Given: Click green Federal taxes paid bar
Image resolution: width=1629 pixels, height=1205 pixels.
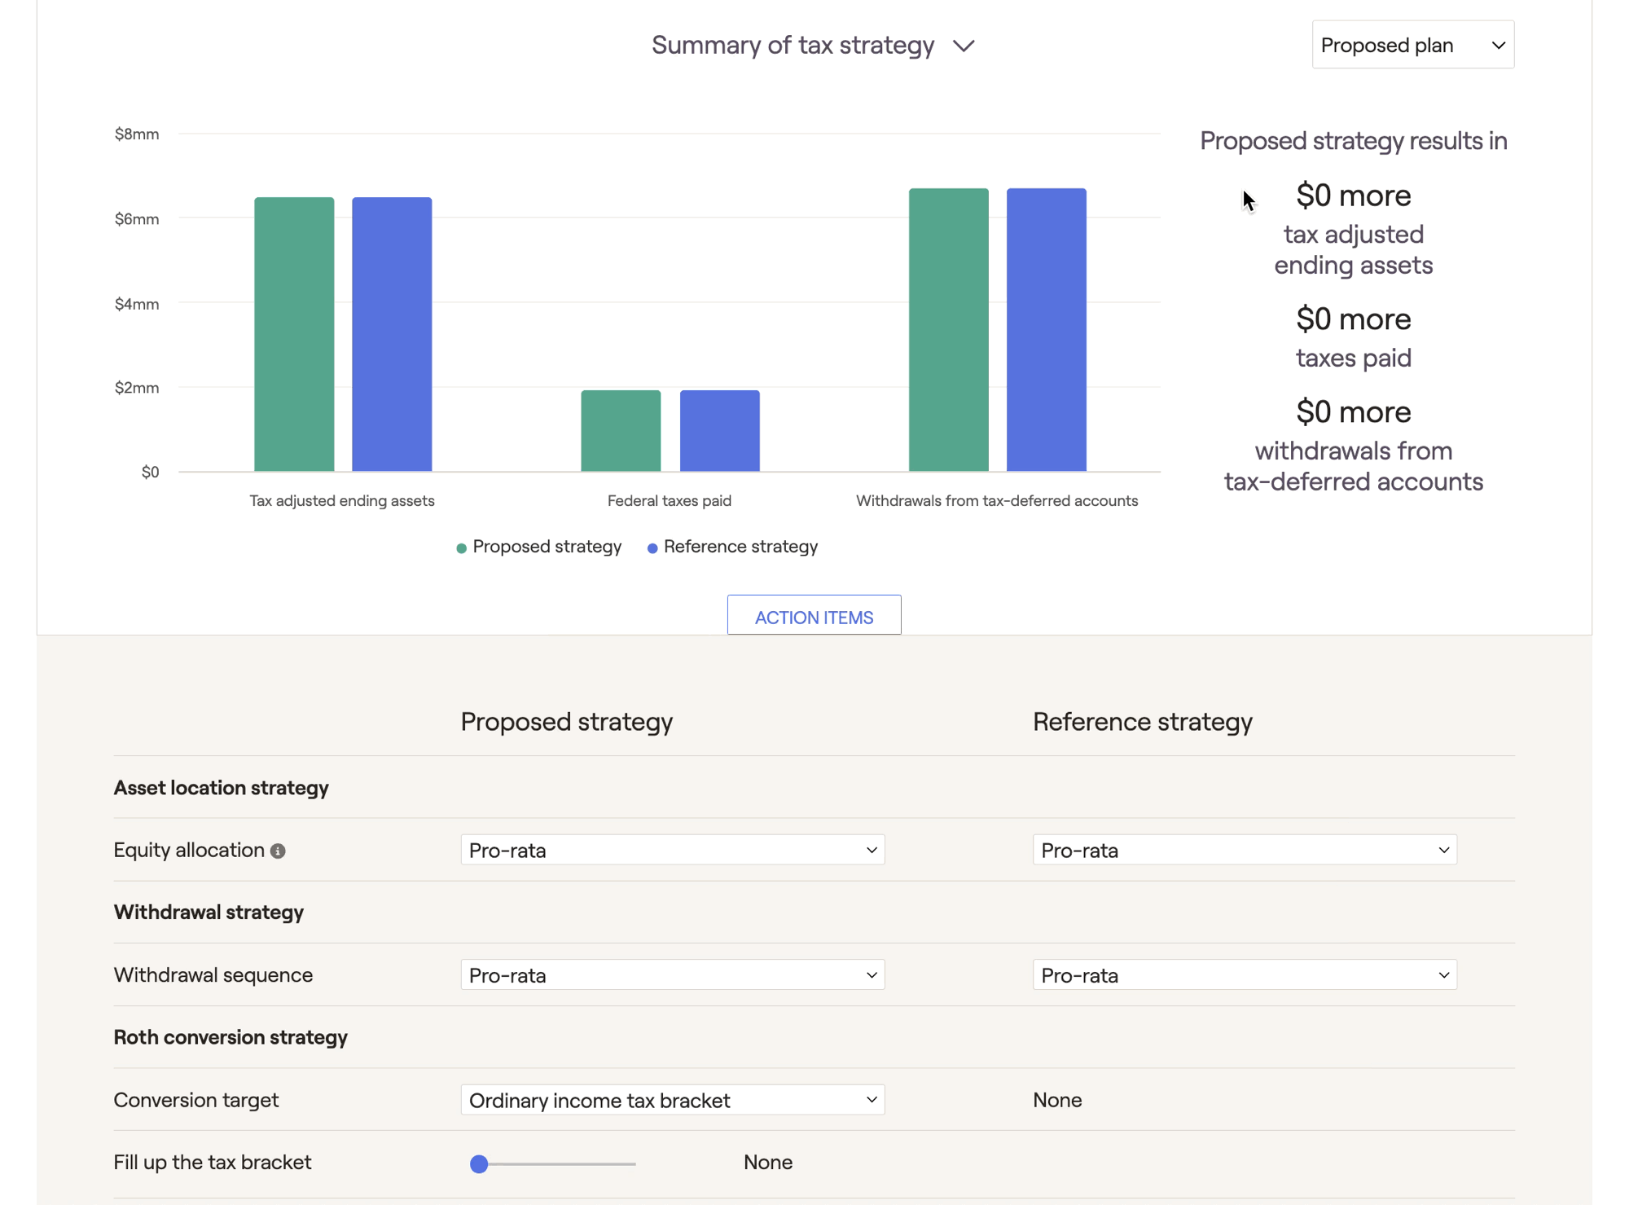Looking at the screenshot, I should (621, 430).
